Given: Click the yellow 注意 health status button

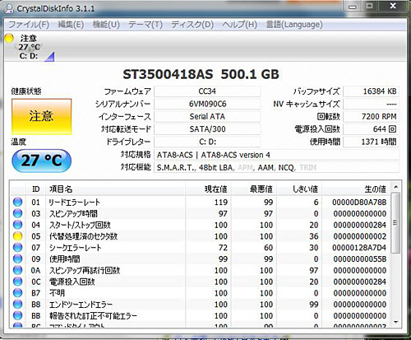Looking at the screenshot, I should pyautogui.click(x=41, y=116).
